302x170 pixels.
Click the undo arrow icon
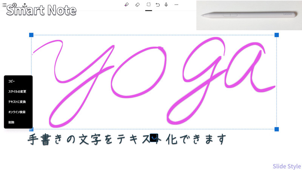[x=158, y=5]
